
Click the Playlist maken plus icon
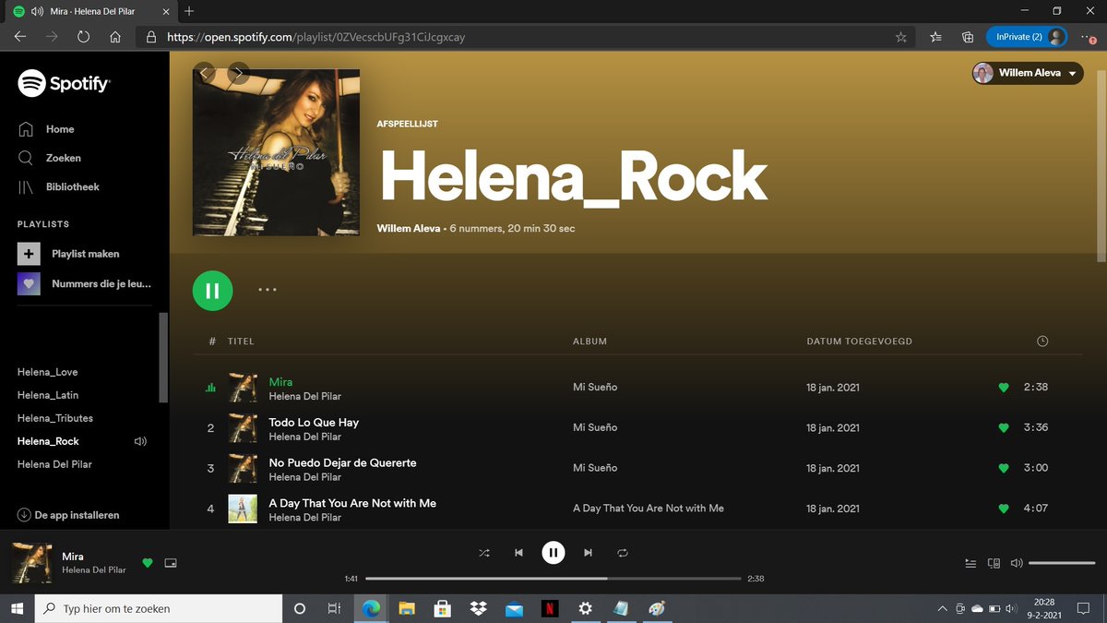29,254
